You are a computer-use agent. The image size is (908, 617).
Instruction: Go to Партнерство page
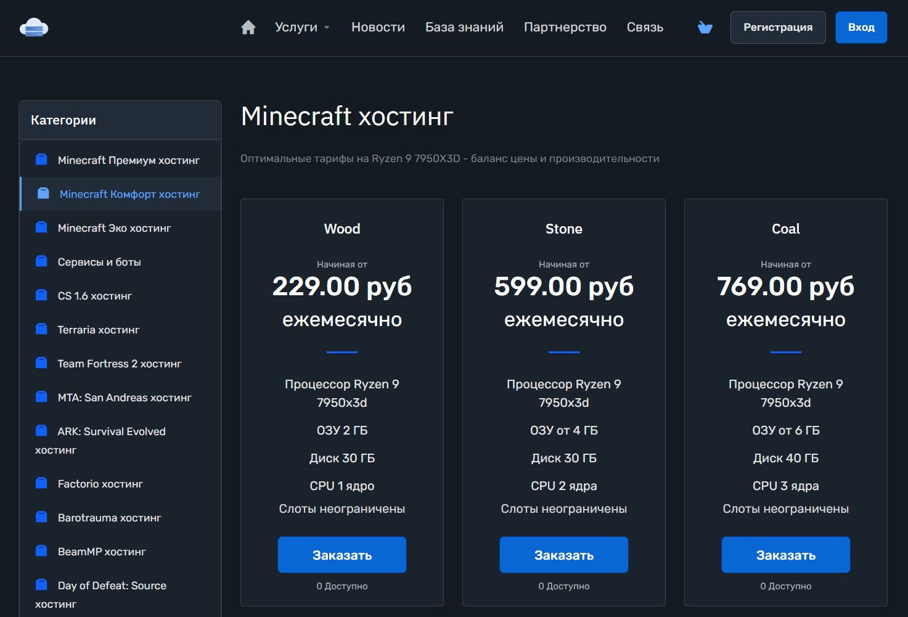[565, 27]
